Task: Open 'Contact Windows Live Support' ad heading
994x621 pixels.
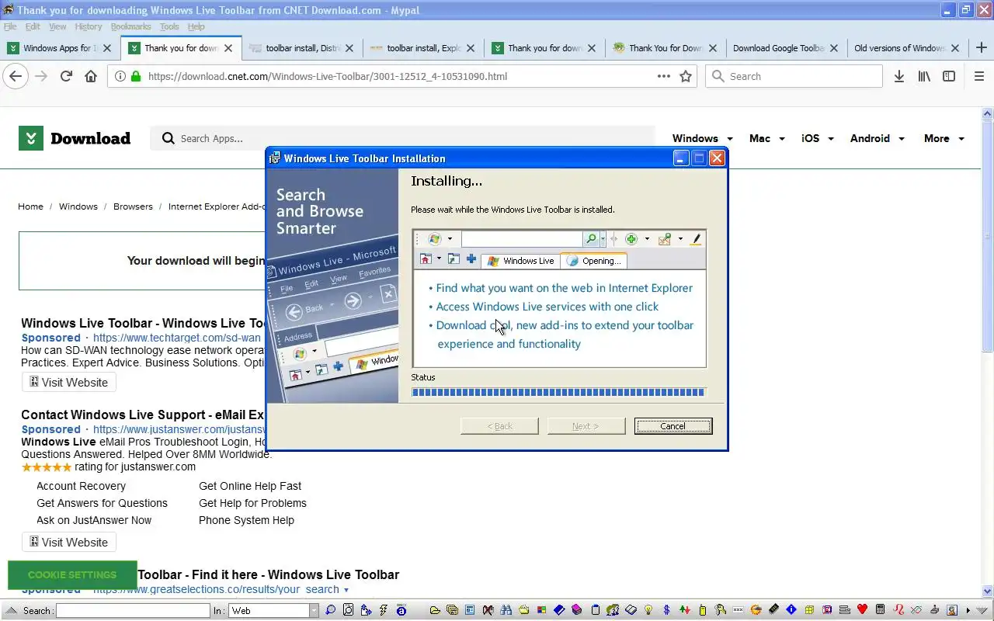Action: (143, 415)
